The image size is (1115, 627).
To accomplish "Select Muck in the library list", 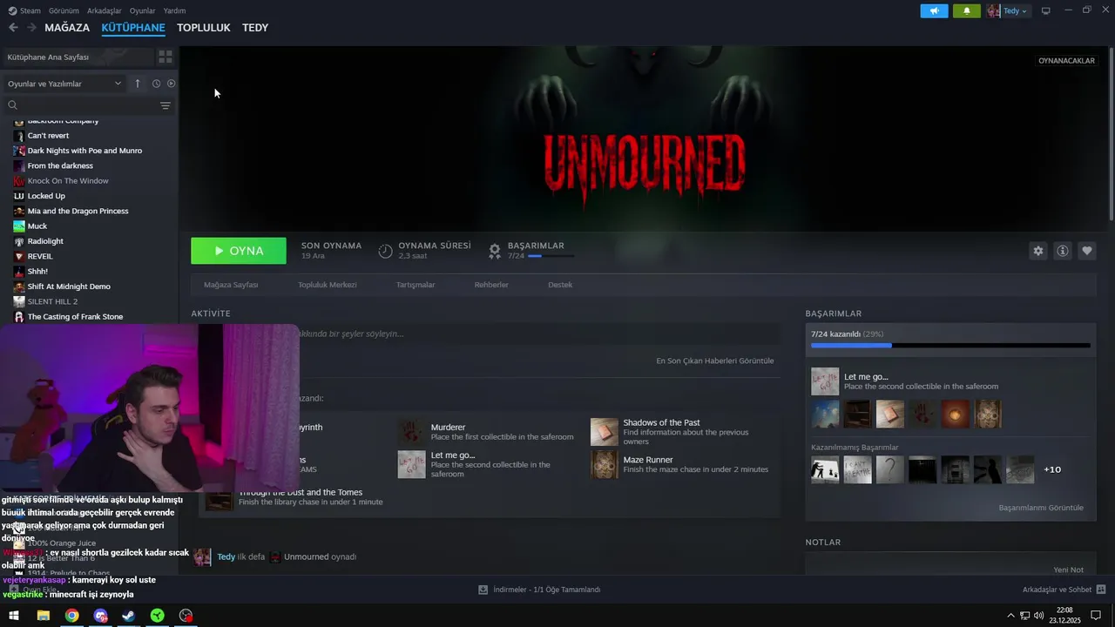I will [37, 226].
